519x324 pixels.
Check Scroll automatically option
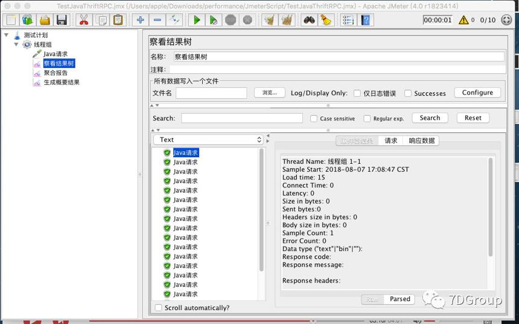(159, 308)
